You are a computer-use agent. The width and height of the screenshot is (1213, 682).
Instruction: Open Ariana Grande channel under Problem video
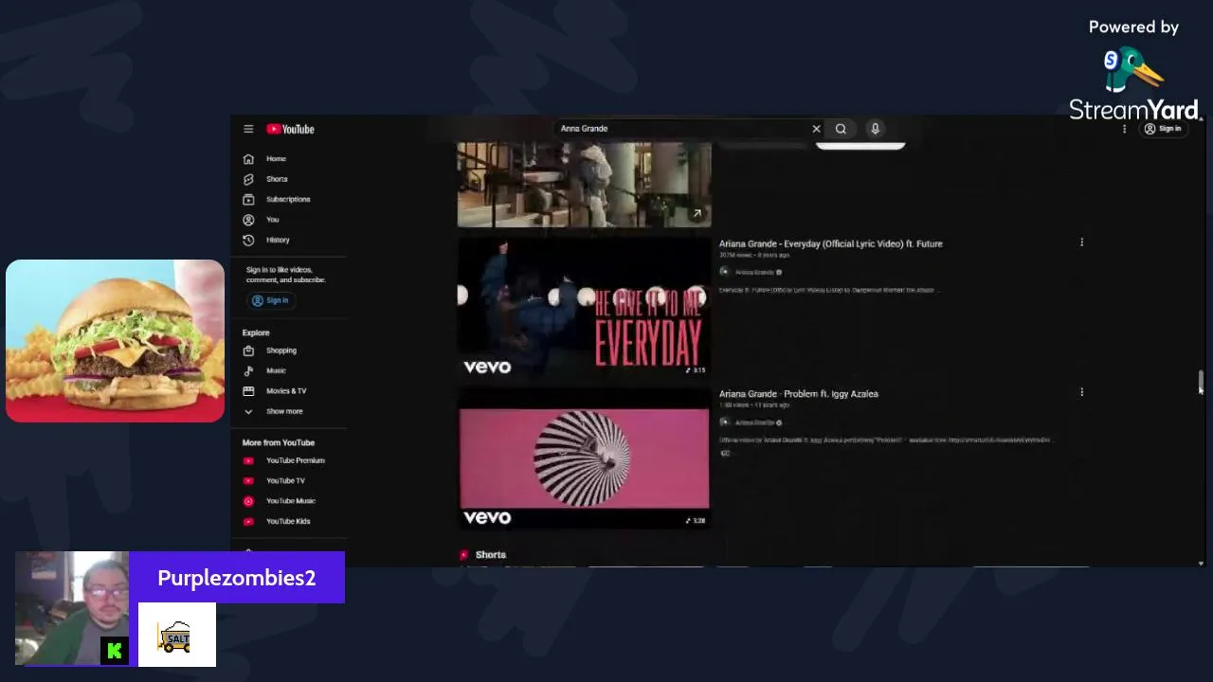pyautogui.click(x=755, y=422)
